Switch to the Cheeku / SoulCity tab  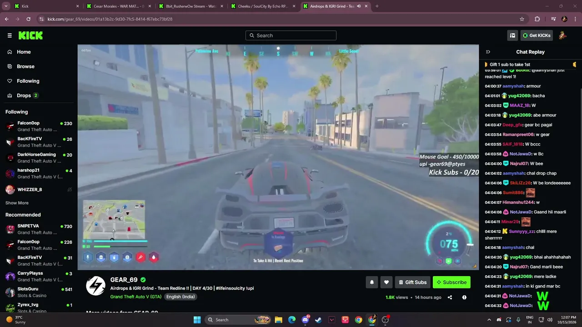[263, 6]
